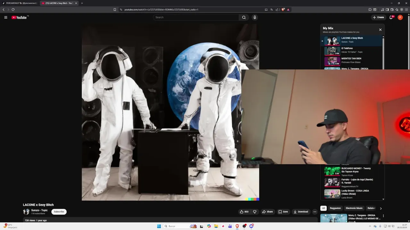Open the weather widget showing 20°C
The width and height of the screenshot is (410, 230).
click(10, 226)
